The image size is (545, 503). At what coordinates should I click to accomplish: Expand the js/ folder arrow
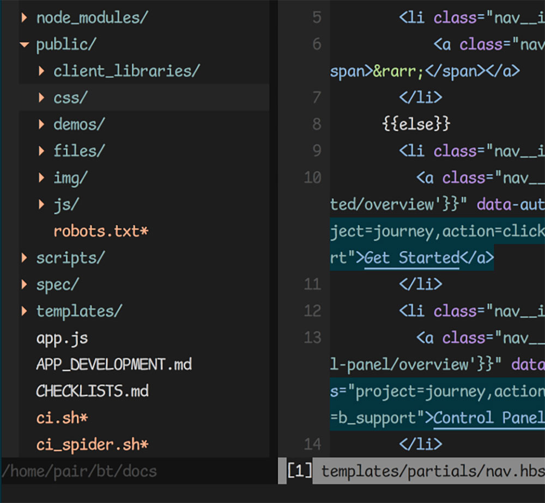[x=41, y=205]
